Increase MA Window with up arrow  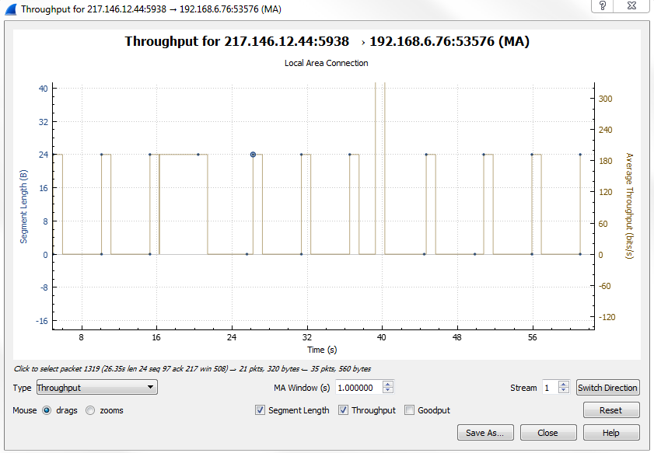pyautogui.click(x=388, y=385)
